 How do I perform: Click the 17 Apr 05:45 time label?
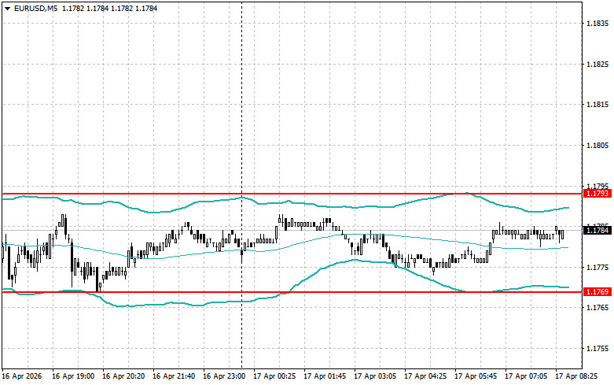click(476, 376)
